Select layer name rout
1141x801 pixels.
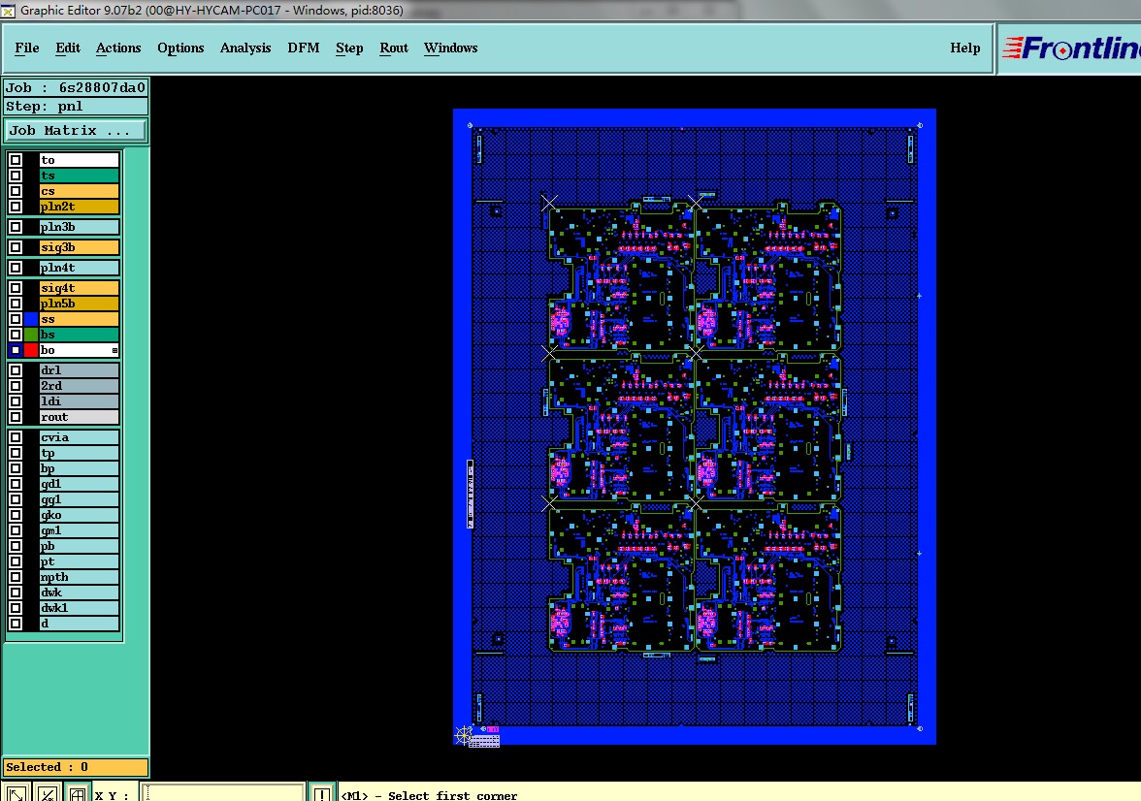[80, 417]
